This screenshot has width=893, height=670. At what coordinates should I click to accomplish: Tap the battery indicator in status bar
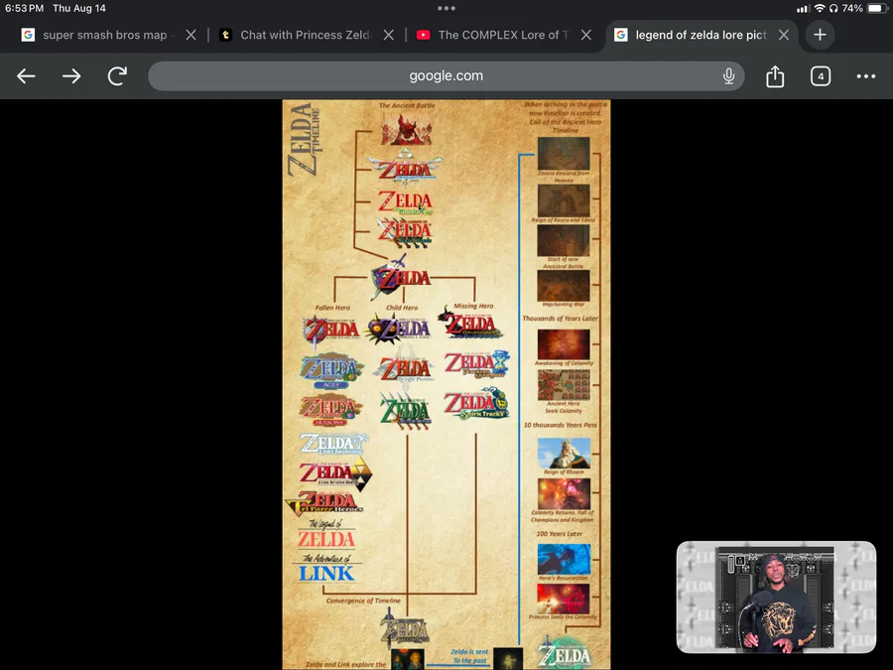coord(876,8)
